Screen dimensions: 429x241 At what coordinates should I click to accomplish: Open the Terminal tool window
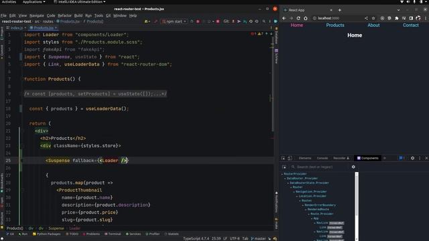(113, 234)
